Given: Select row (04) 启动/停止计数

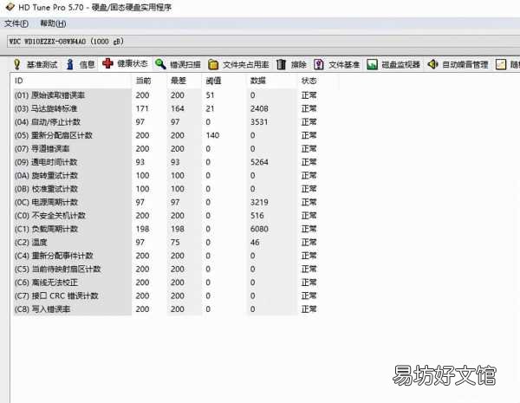Looking at the screenshot, I should click(166, 122).
